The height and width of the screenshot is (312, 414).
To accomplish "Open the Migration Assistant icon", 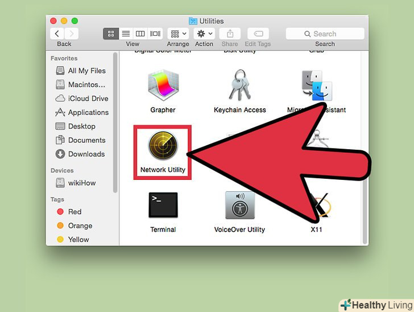I will (317, 85).
